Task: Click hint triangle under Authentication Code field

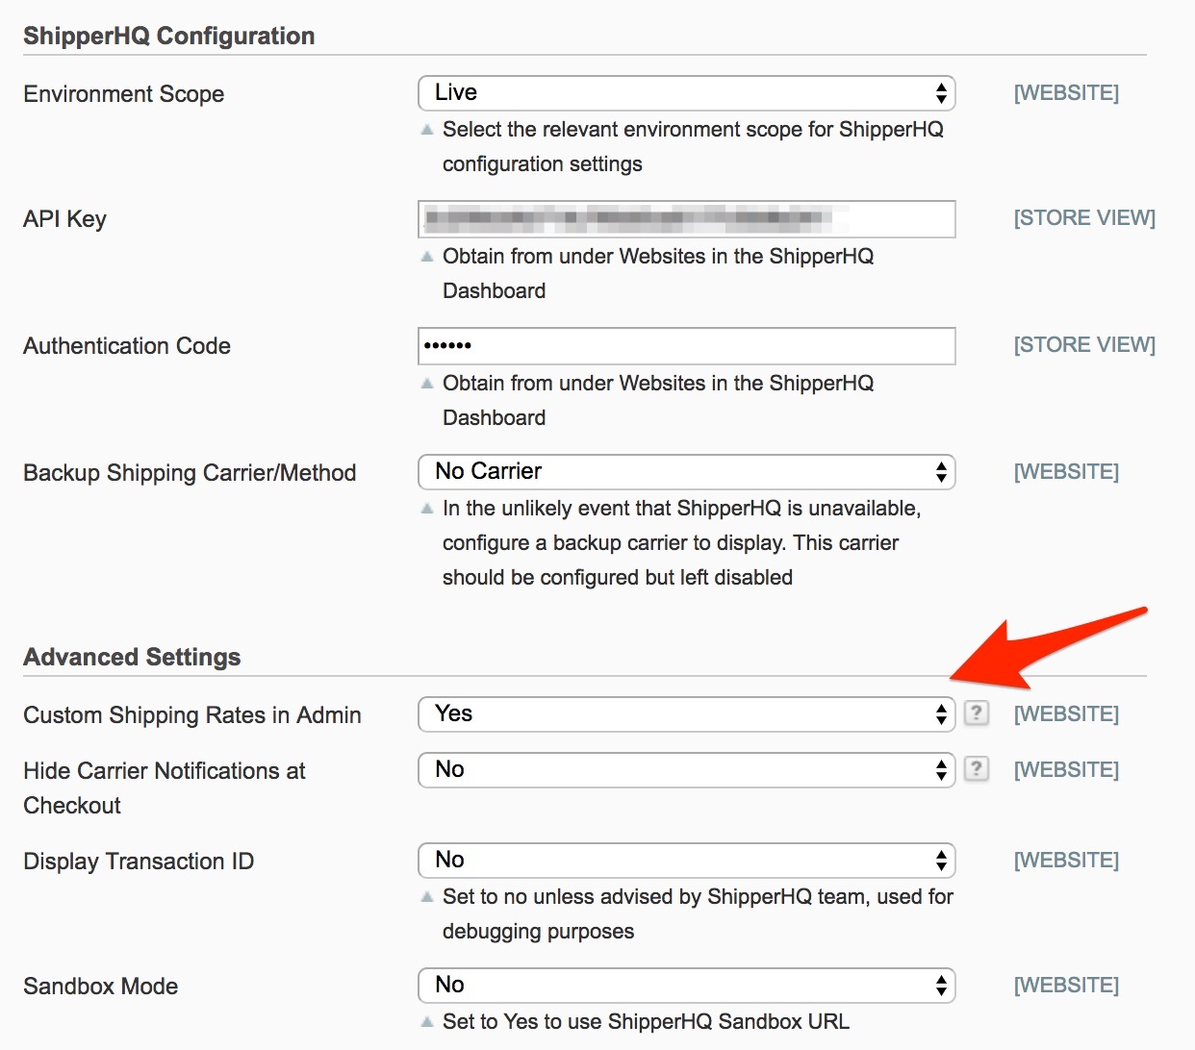Action: point(427,384)
